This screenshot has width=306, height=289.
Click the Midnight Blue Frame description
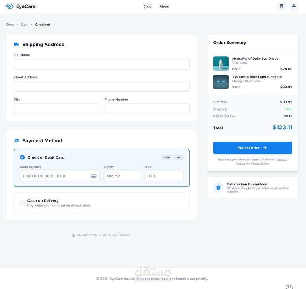pyautogui.click(x=246, y=81)
